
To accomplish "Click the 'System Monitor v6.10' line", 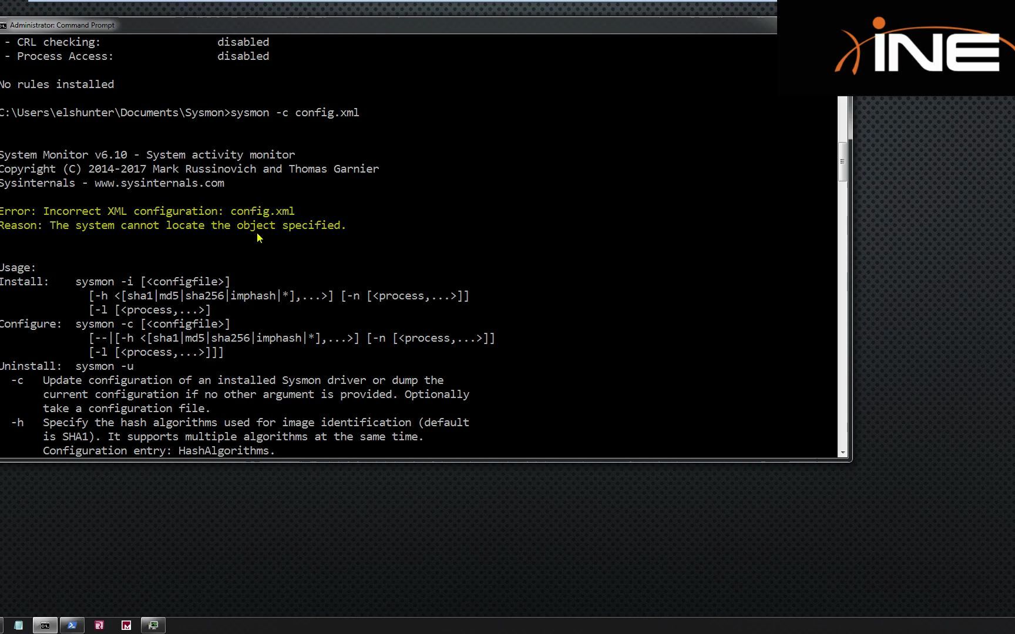I will [147, 155].
